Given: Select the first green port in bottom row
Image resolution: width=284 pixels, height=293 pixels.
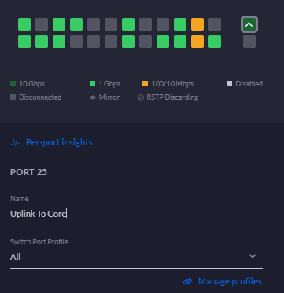Looking at the screenshot, I should 24,42.
